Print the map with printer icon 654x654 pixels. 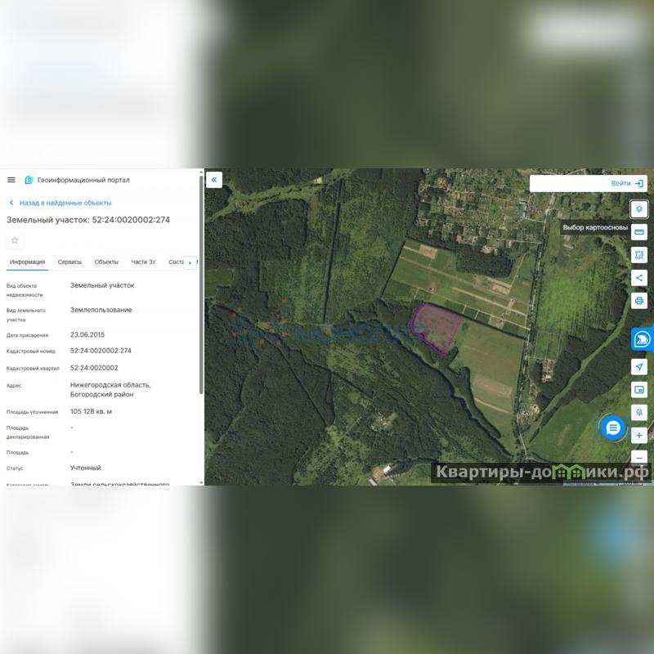tap(639, 301)
